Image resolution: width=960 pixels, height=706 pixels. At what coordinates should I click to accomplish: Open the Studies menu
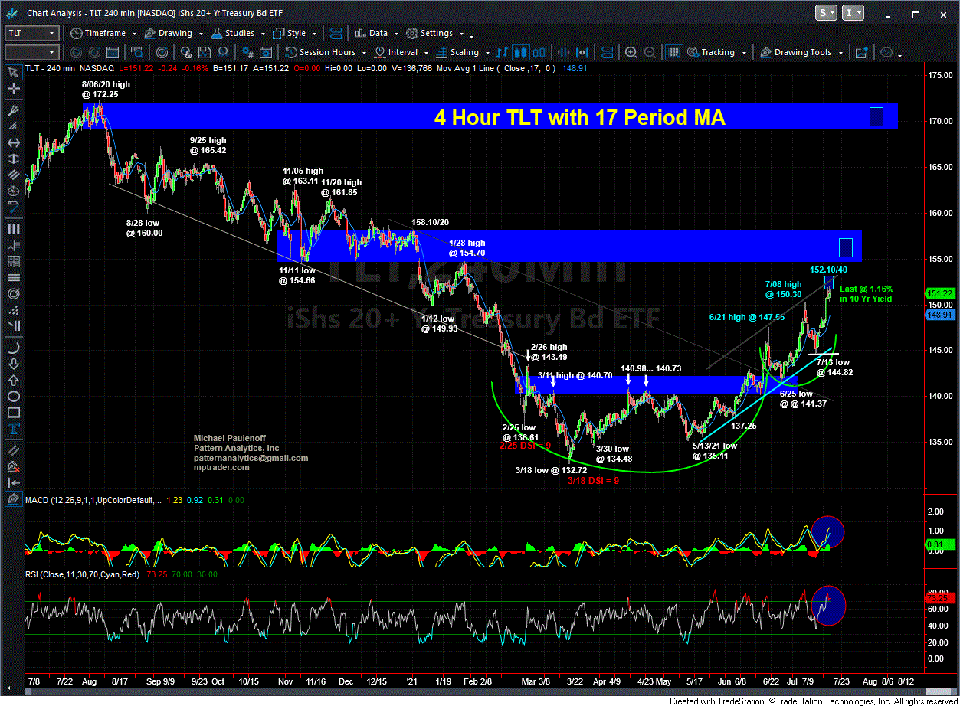[x=233, y=33]
